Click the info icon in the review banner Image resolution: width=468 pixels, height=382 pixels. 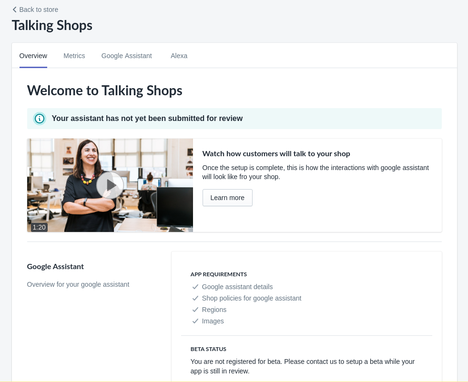(x=39, y=118)
